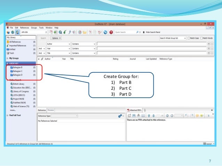Screen dimensions: 222x166
Task: Select Local Library mode icon
Action: click(8, 32)
